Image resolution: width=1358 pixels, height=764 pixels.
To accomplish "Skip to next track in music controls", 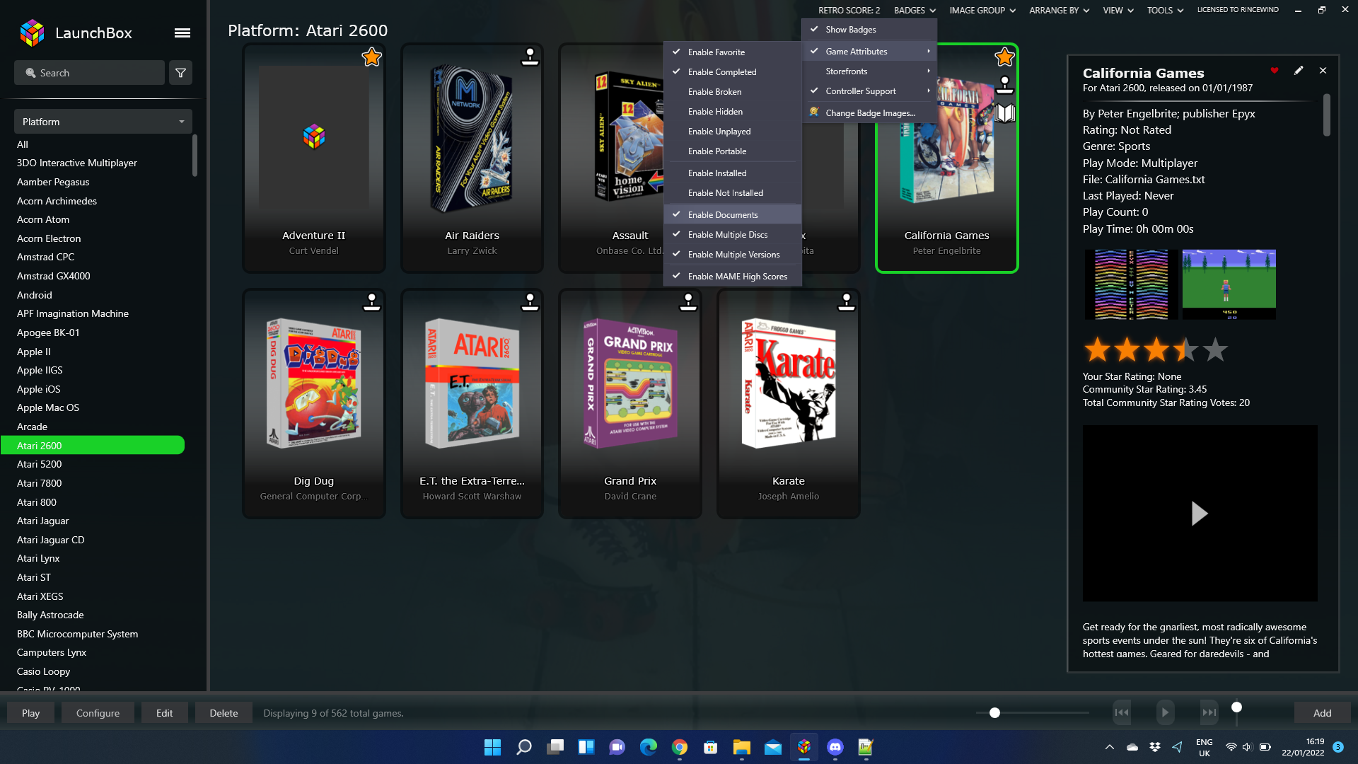I will click(1209, 712).
